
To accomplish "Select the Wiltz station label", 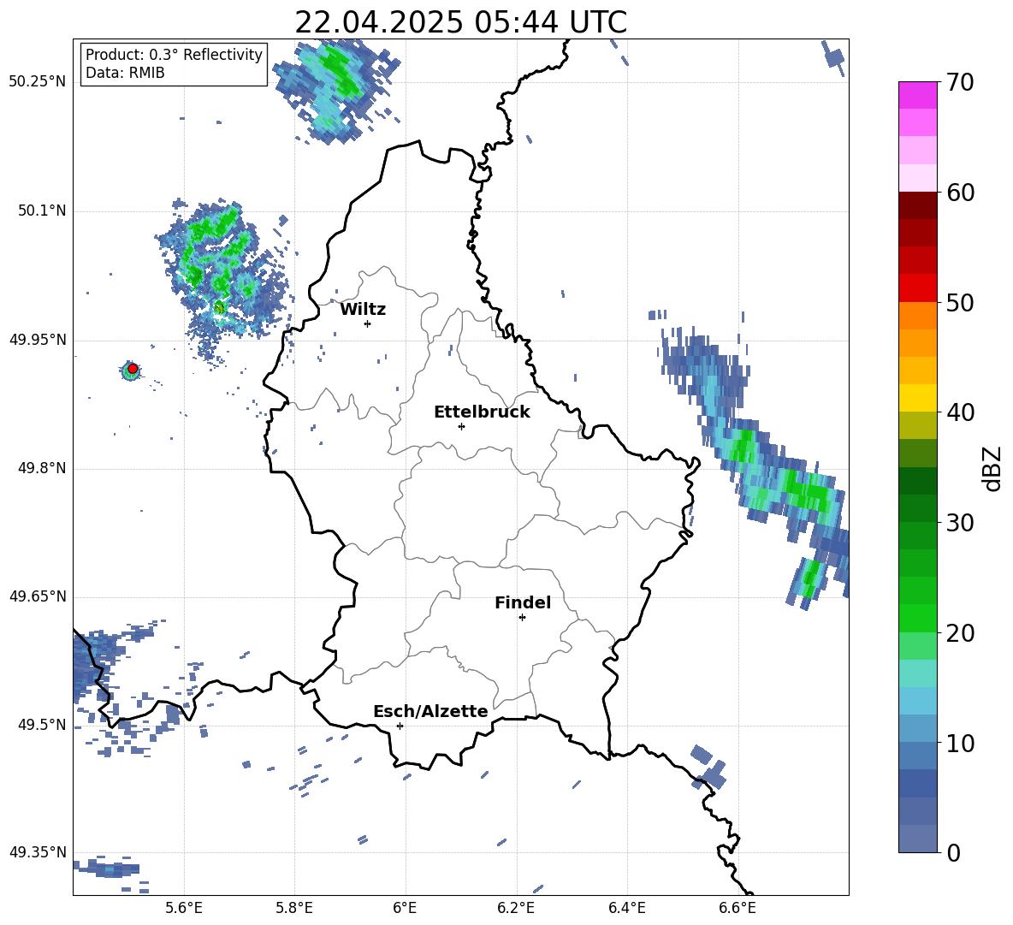I will tap(363, 310).
